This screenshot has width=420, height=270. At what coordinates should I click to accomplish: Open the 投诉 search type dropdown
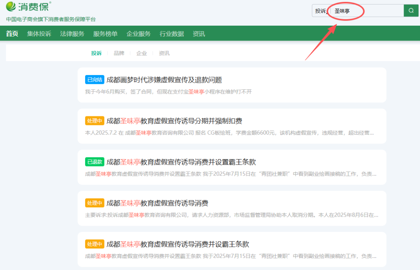coord(321,11)
